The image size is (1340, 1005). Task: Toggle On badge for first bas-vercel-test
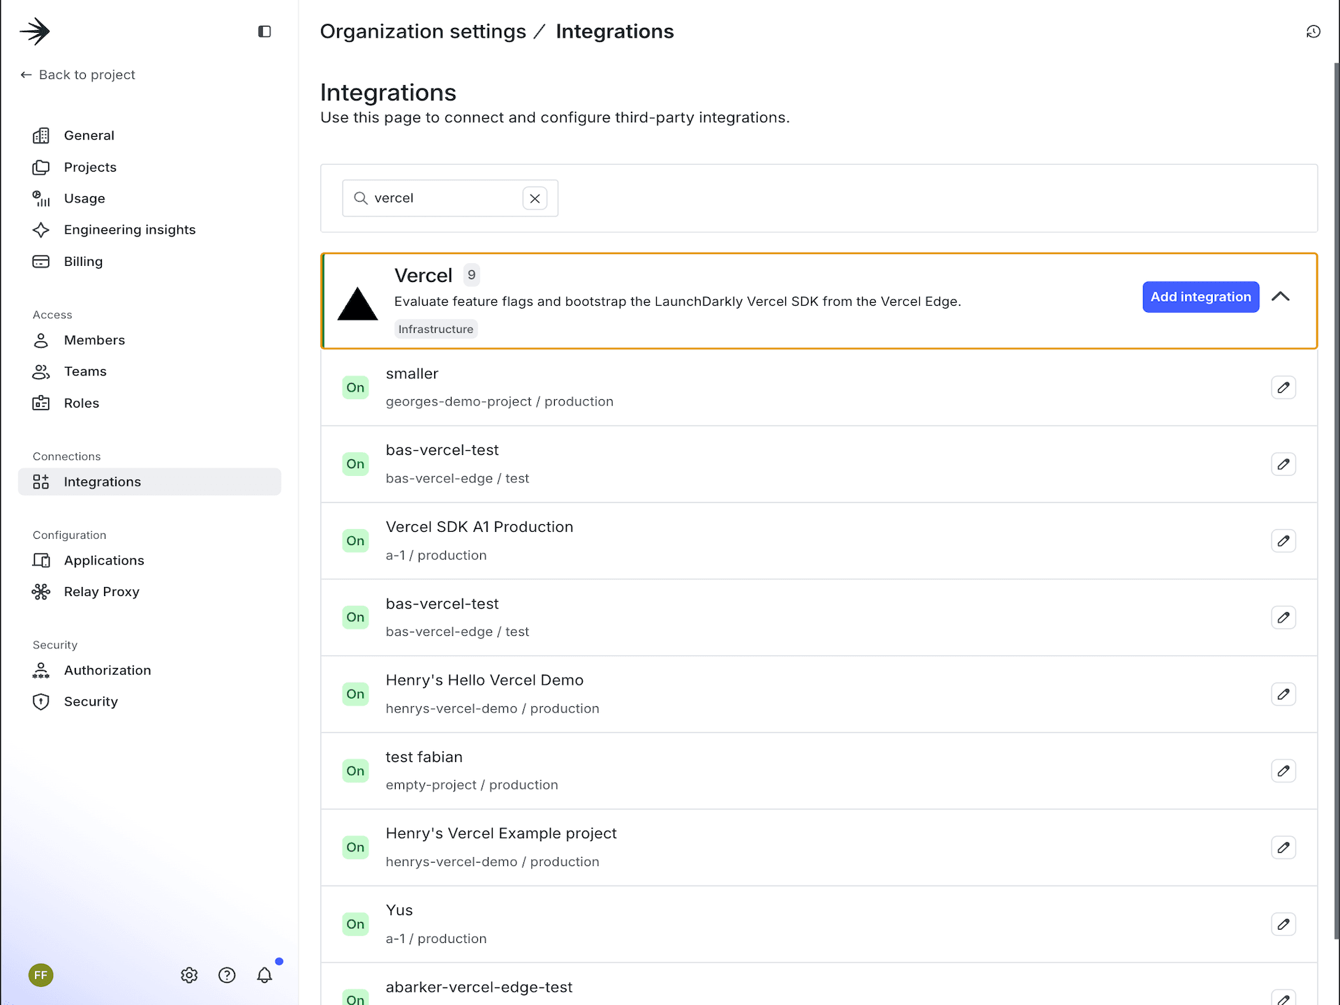(x=355, y=464)
